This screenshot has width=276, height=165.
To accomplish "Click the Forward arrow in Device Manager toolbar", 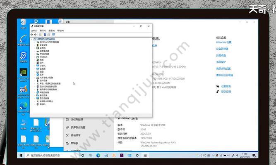I will (x=35, y=35).
